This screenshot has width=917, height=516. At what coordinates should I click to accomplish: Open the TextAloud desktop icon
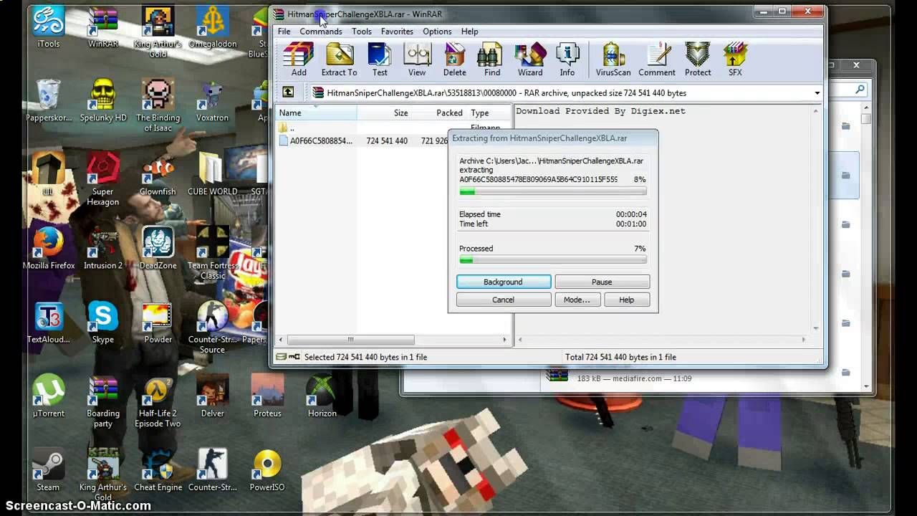(48, 322)
